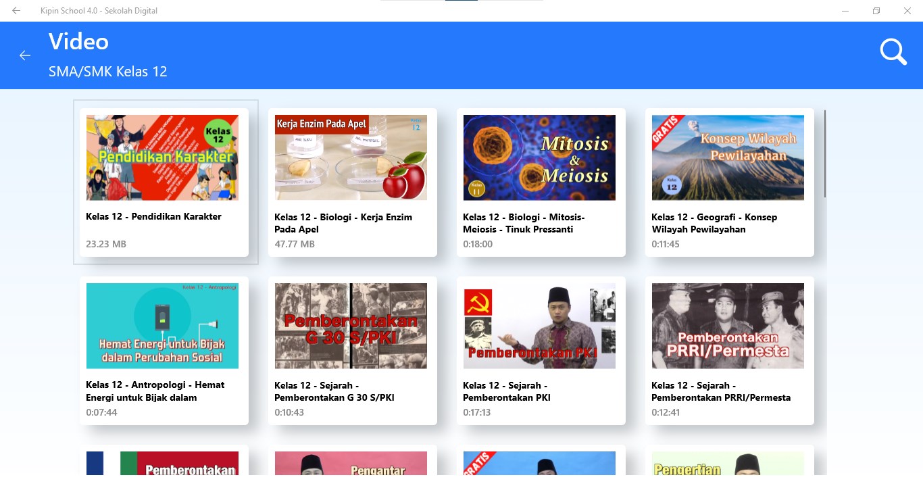
Task: Open Pemberontakan PRRI/Permesta video thumbnail
Action: coord(728,326)
